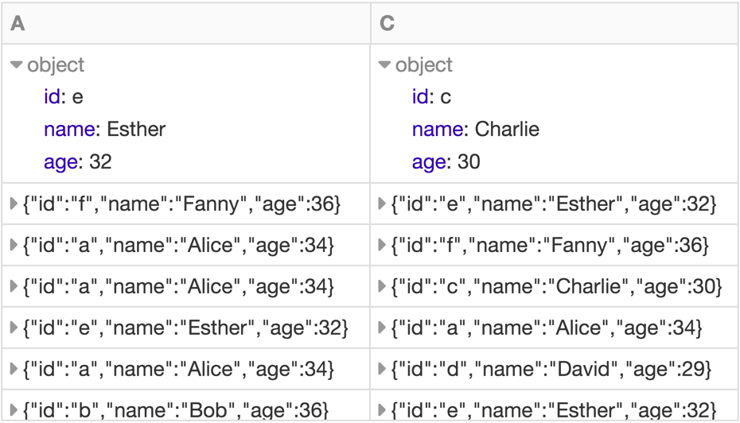Expand the Fanny row in column C
740x423 pixels.
click(383, 246)
